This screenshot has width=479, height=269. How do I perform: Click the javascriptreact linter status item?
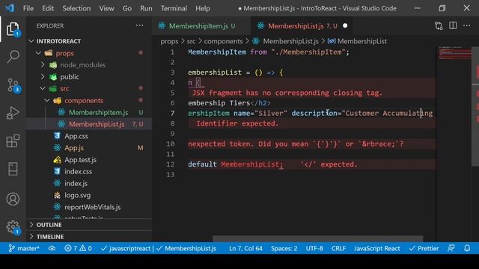tap(126, 248)
